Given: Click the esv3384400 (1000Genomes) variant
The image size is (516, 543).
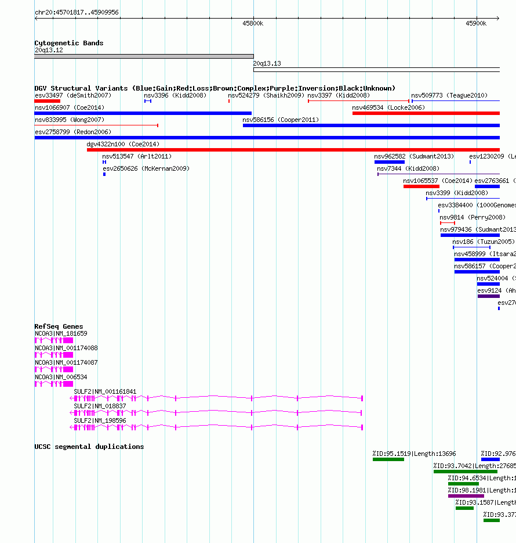Looking at the screenshot, I should pyautogui.click(x=439, y=211).
